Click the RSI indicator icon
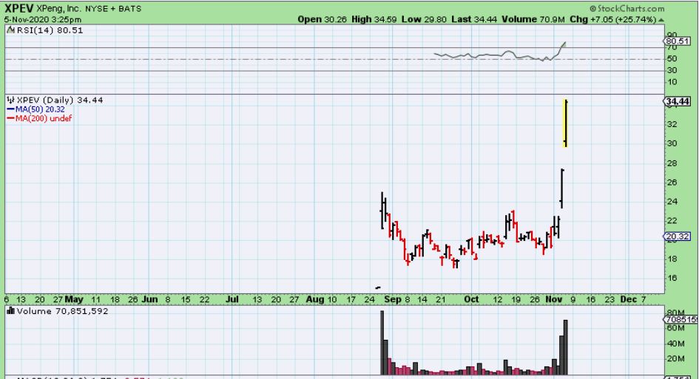The height and width of the screenshot is (379, 699). (9, 32)
